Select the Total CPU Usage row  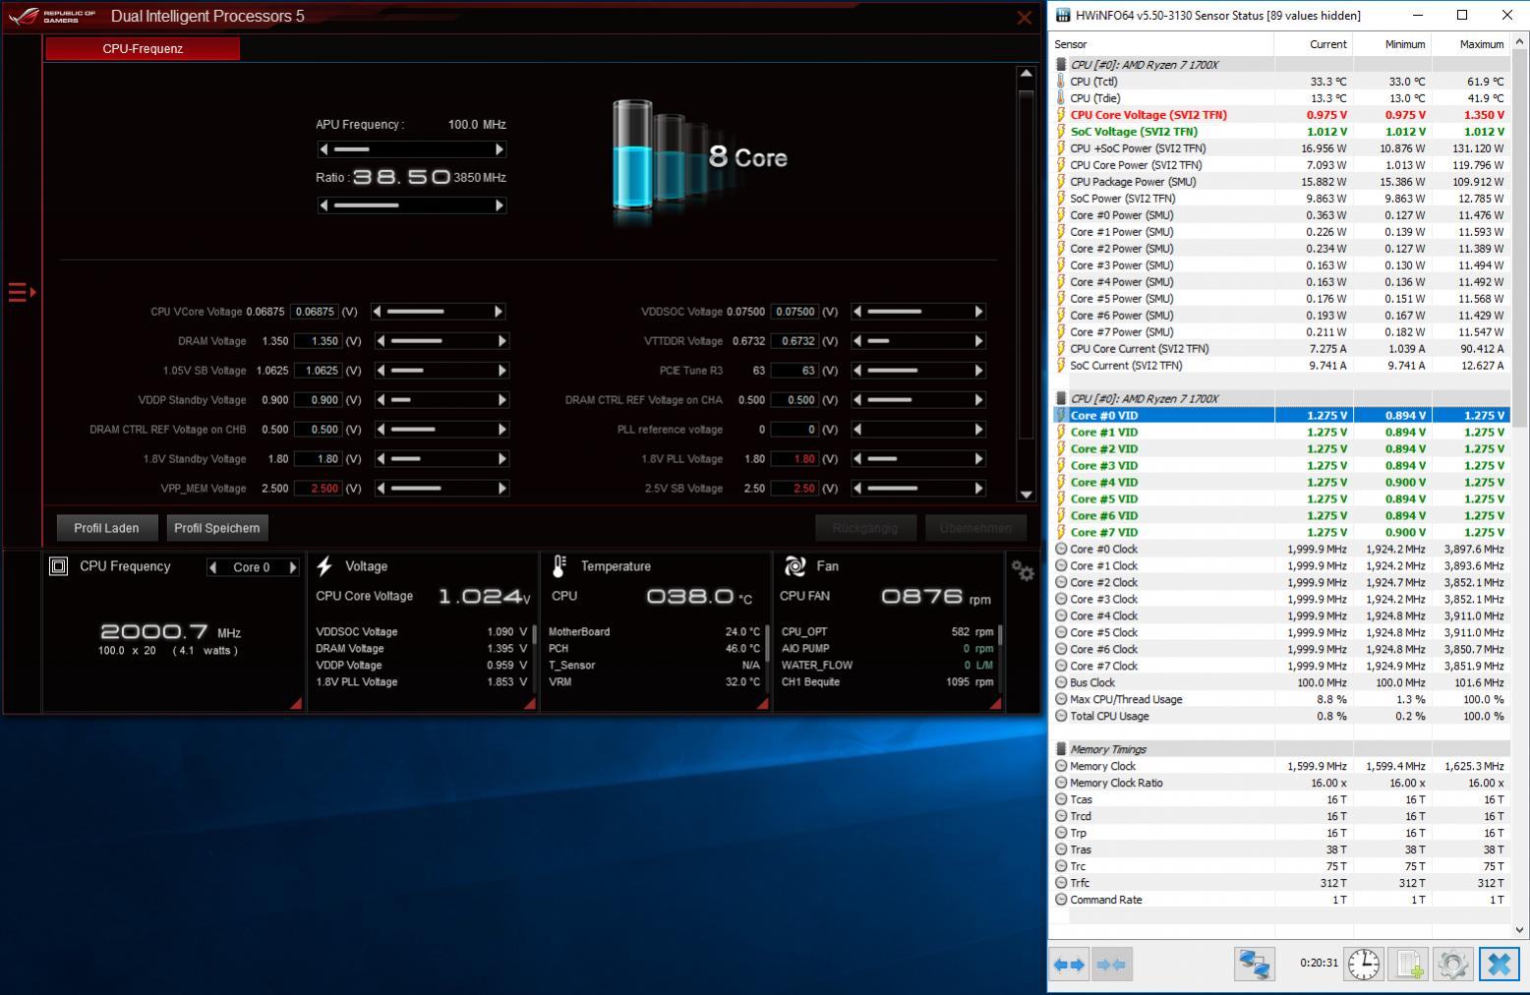point(1280,716)
